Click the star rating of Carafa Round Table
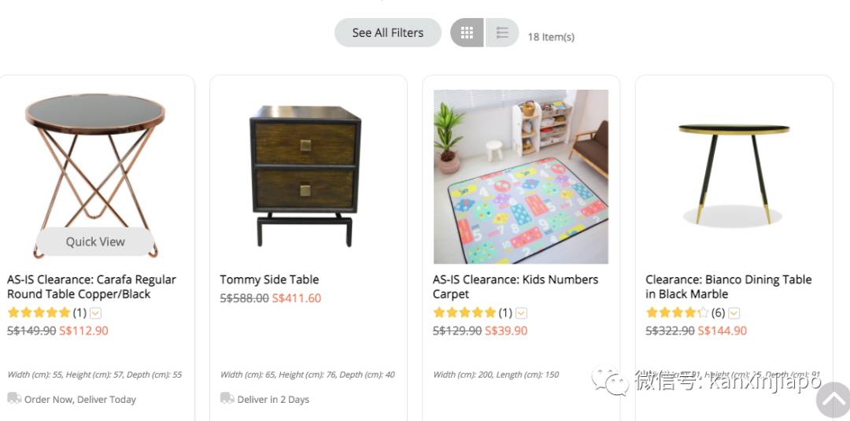 point(39,313)
